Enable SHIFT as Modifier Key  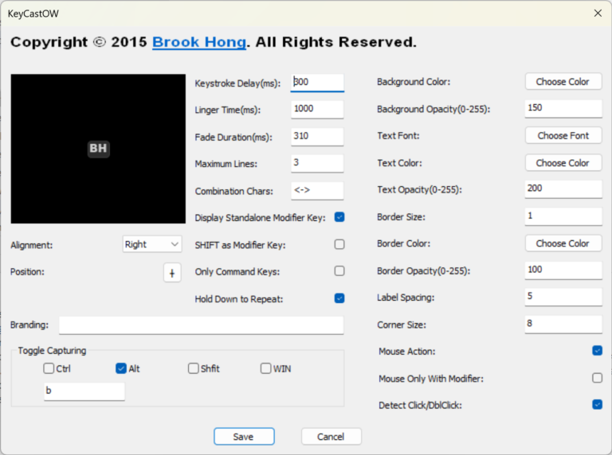coord(339,244)
